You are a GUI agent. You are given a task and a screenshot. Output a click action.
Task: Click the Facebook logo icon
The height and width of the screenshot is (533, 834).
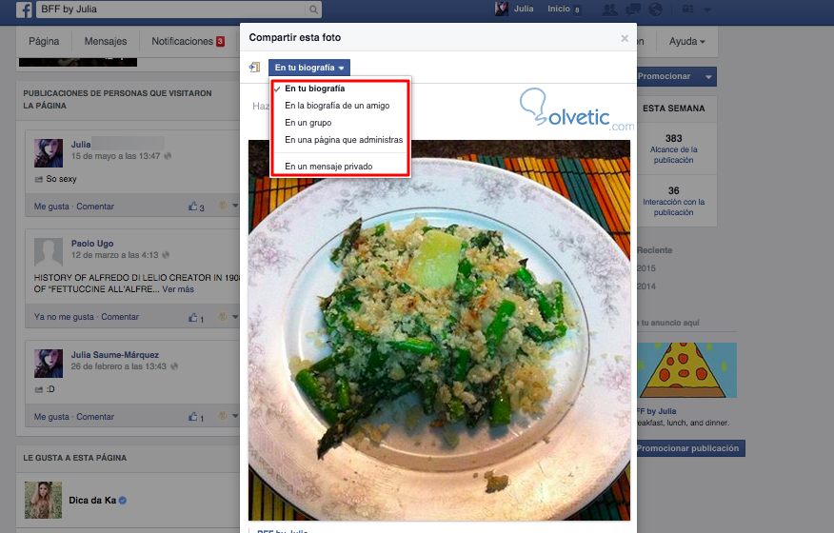(24, 10)
